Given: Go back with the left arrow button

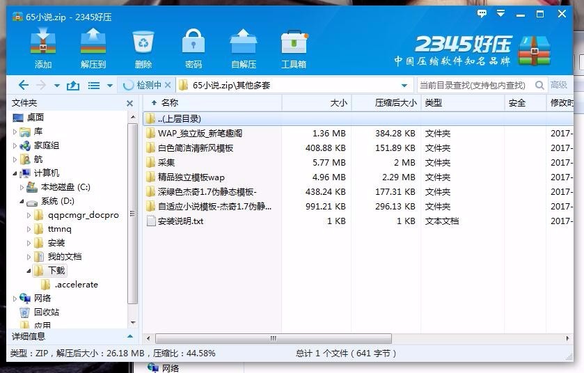Looking at the screenshot, I should coord(24,85).
